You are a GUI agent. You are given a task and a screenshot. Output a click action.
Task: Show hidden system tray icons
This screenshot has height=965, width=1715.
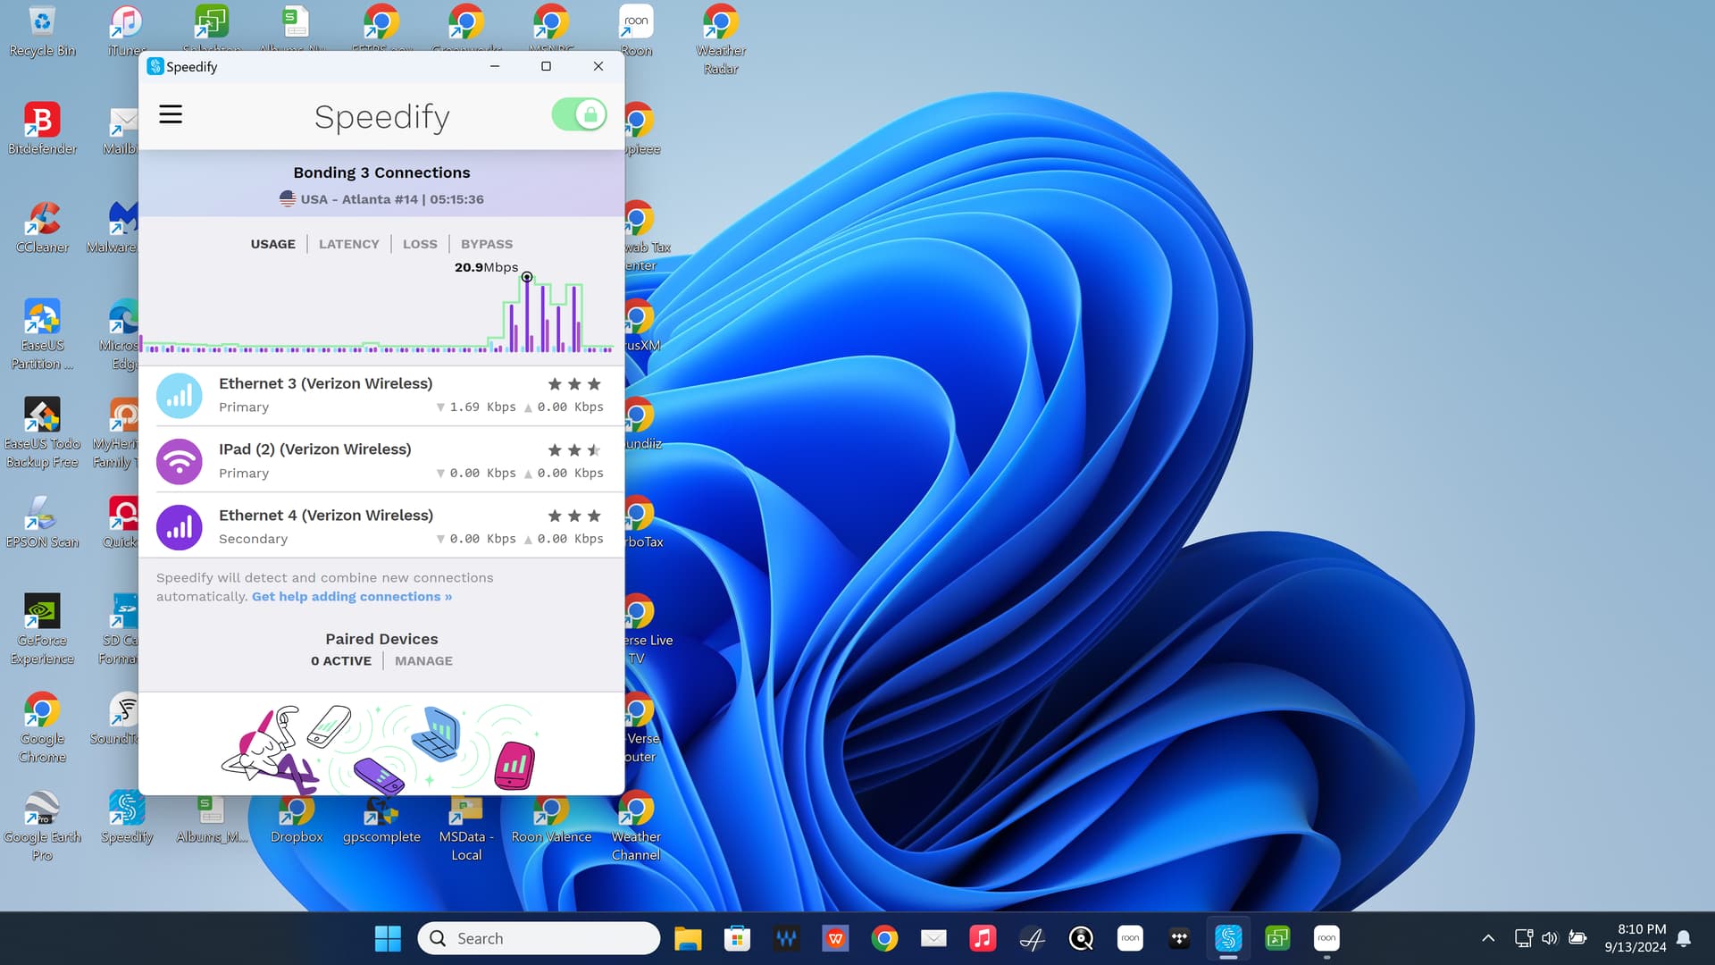[x=1488, y=938]
